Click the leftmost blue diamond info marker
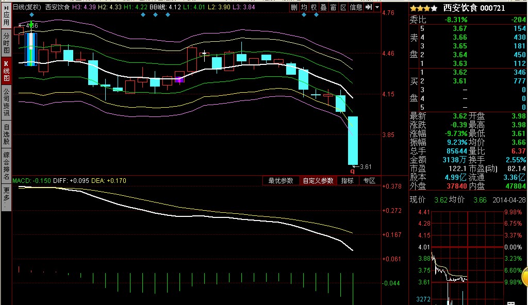Screen dimensions: 528x305 [31, 15]
